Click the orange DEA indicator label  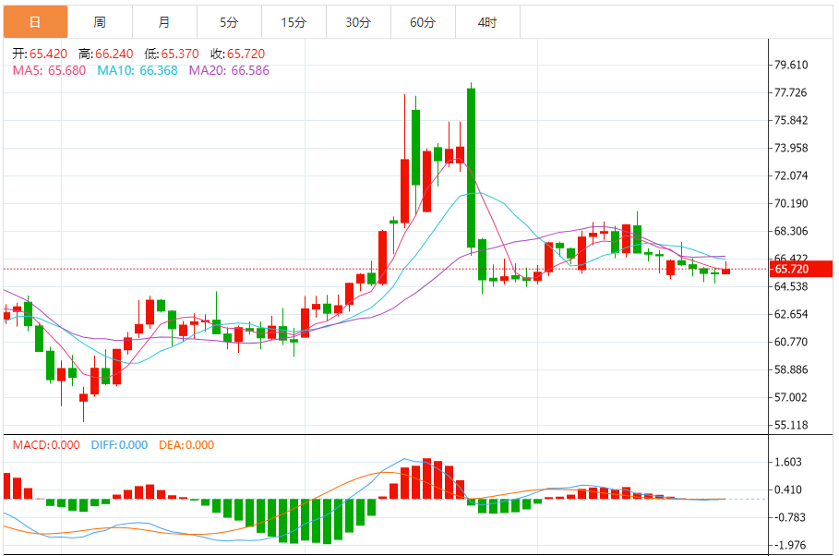tap(186, 445)
